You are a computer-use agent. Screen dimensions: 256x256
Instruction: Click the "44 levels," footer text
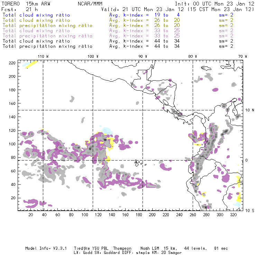coord(195,248)
